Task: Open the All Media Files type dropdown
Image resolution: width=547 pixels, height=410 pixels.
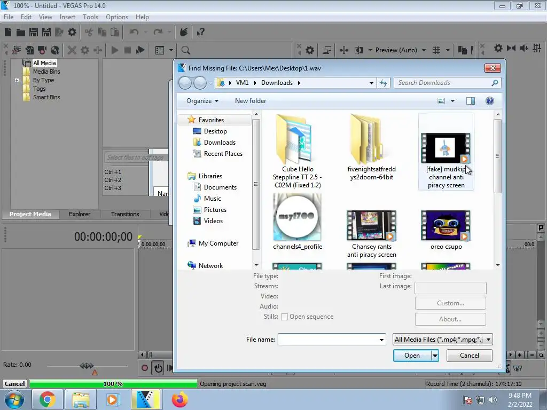Action: (x=443, y=340)
